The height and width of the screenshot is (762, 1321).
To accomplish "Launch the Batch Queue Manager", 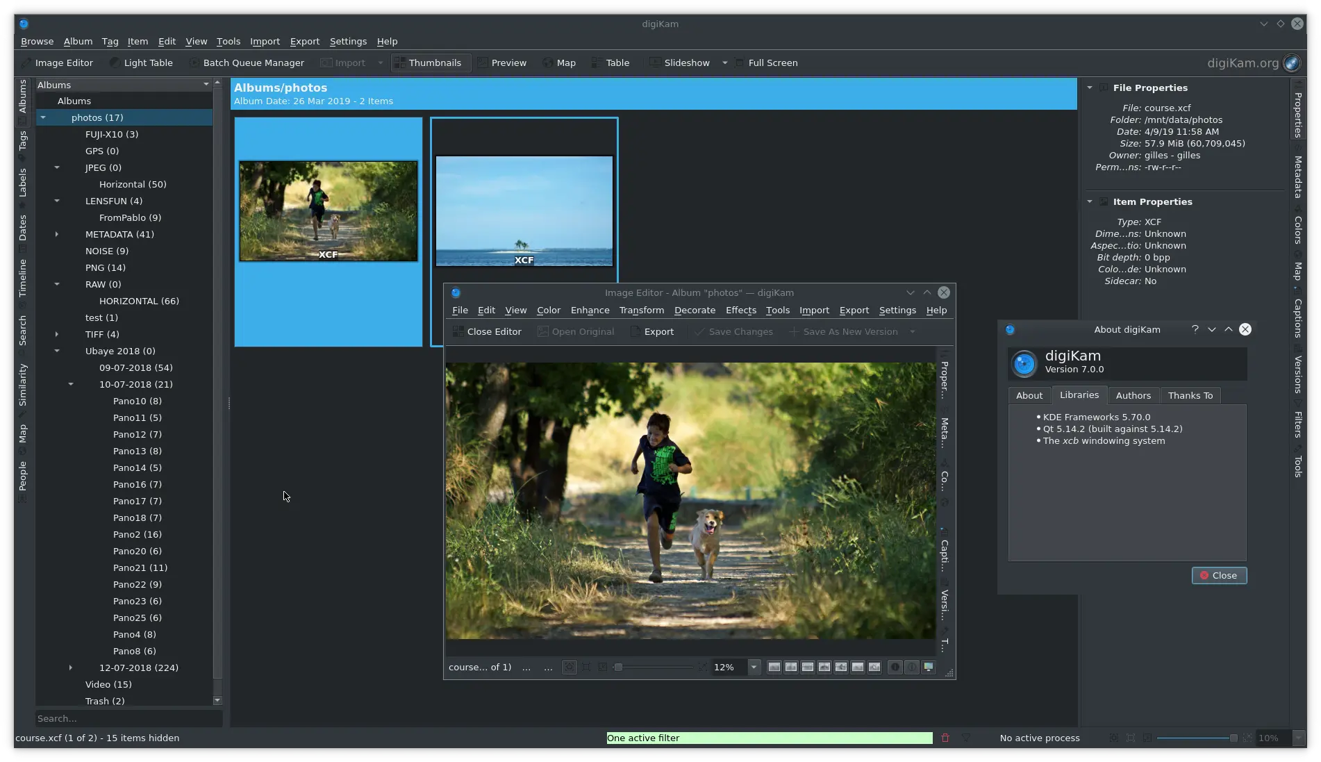I will point(247,63).
